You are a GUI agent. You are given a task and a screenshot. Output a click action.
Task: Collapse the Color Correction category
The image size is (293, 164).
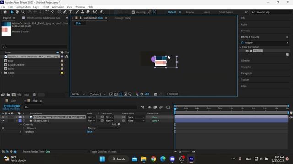[x=240, y=47]
